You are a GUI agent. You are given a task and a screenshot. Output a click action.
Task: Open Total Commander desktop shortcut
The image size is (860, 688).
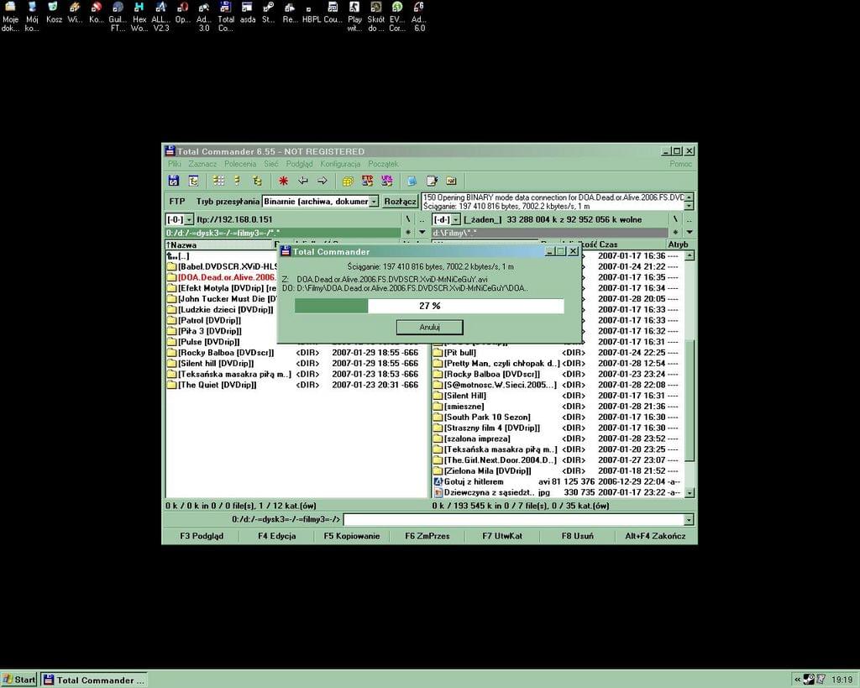click(225, 17)
